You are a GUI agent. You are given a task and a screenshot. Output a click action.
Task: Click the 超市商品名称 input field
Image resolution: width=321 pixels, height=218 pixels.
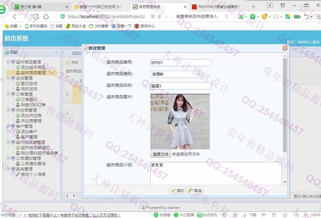tap(181, 86)
